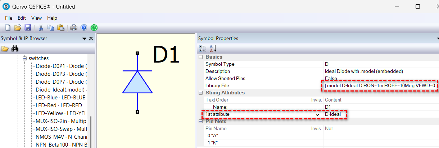Click the green power Run icon
This screenshot has height=148, width=439.
click(x=94, y=28)
